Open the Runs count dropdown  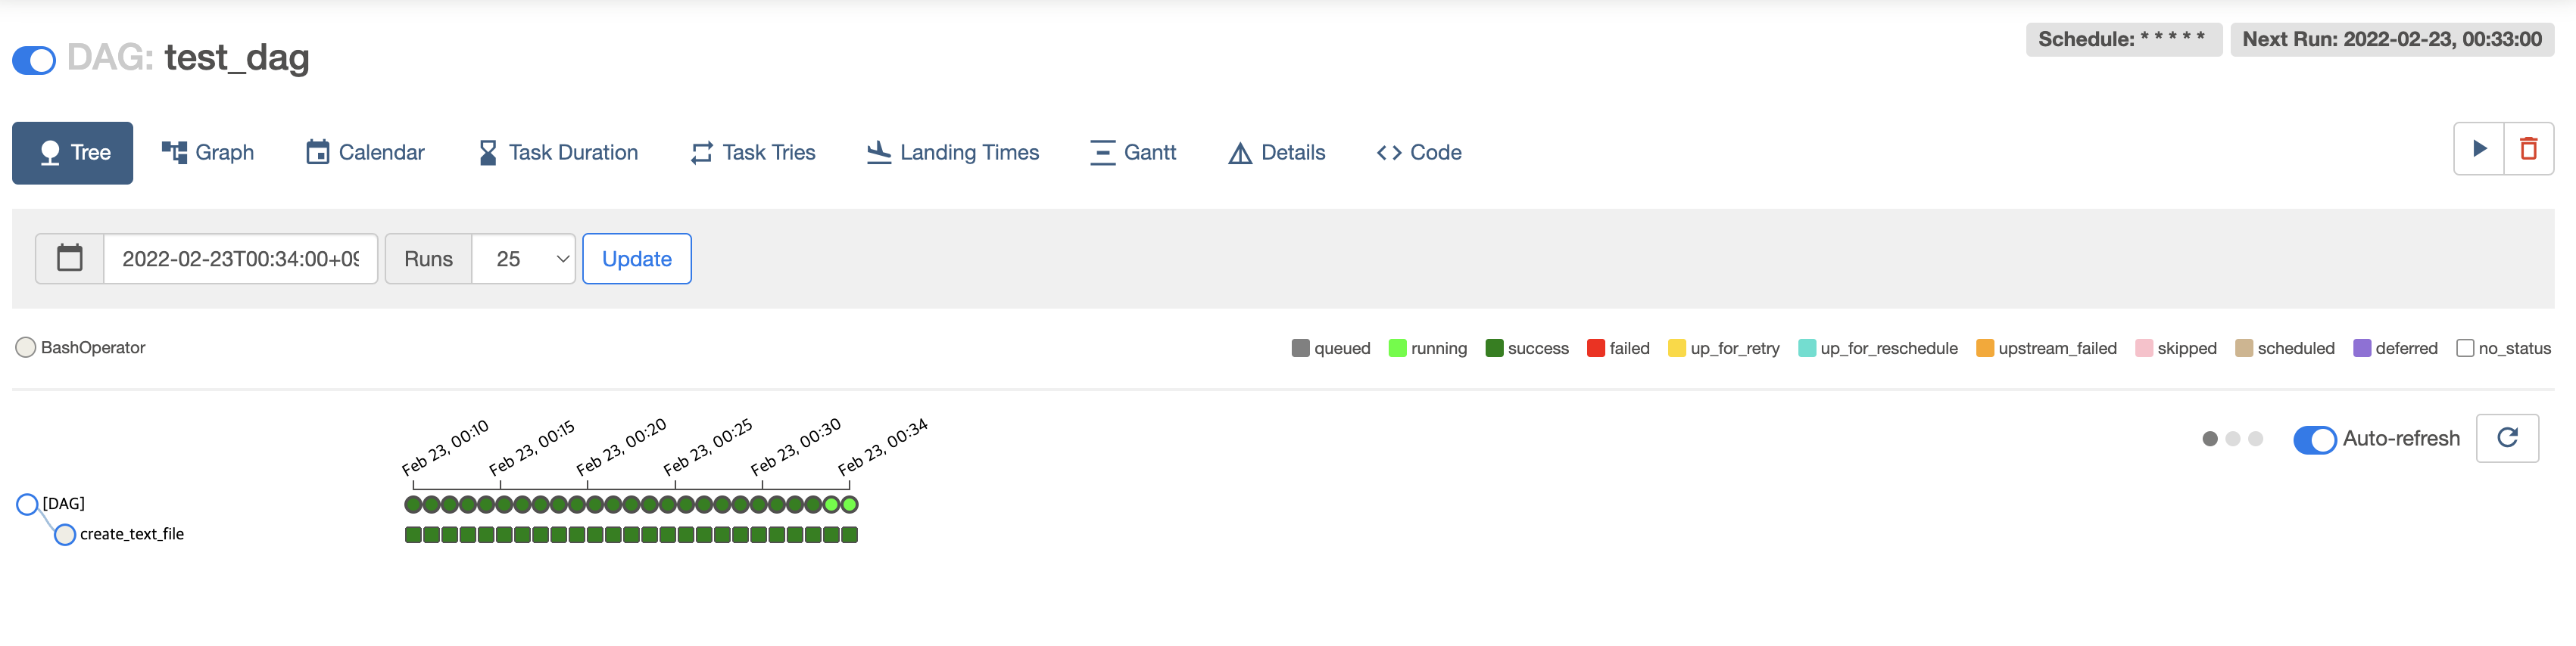523,259
